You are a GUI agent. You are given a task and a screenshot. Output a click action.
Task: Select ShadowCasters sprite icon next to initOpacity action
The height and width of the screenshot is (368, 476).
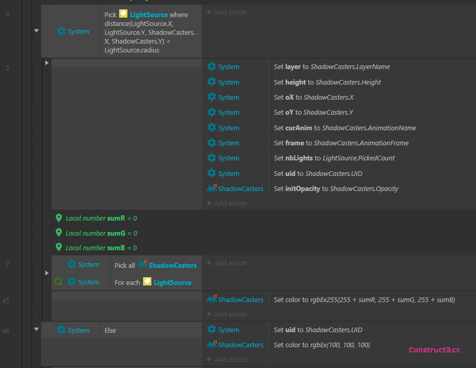pos(212,188)
